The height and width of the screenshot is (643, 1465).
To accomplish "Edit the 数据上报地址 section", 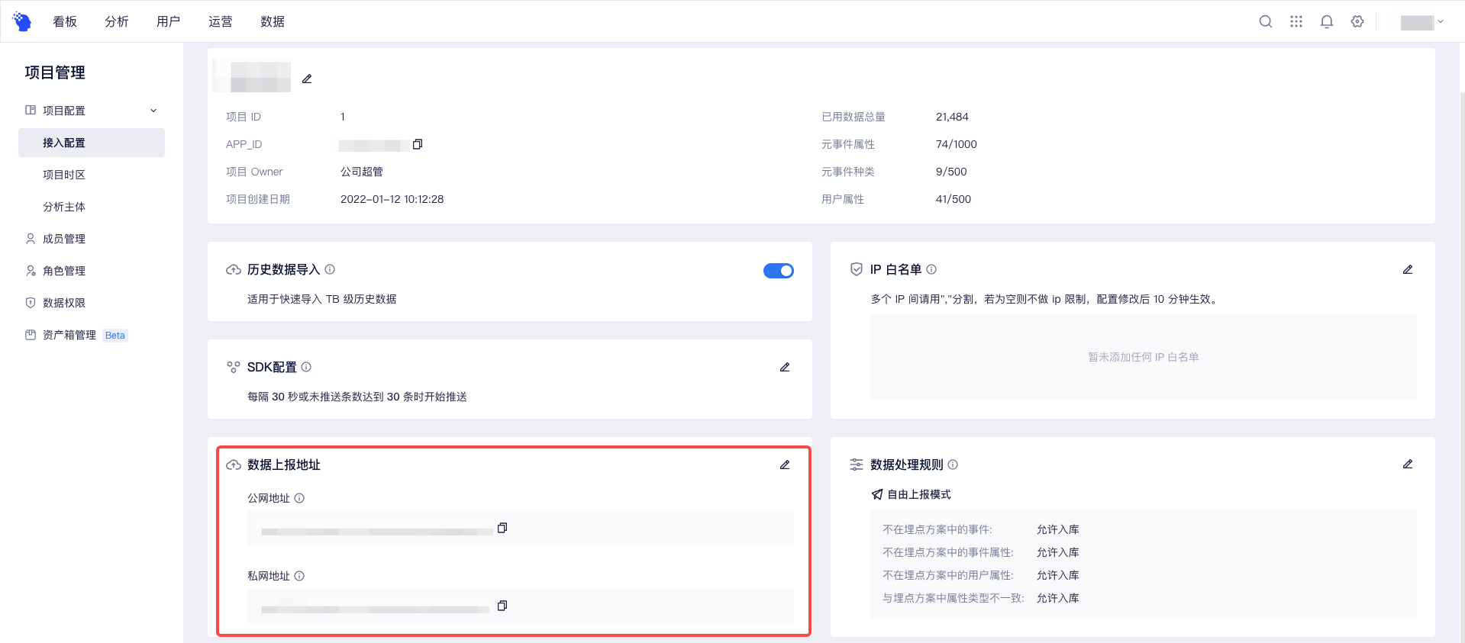I will 784,465.
